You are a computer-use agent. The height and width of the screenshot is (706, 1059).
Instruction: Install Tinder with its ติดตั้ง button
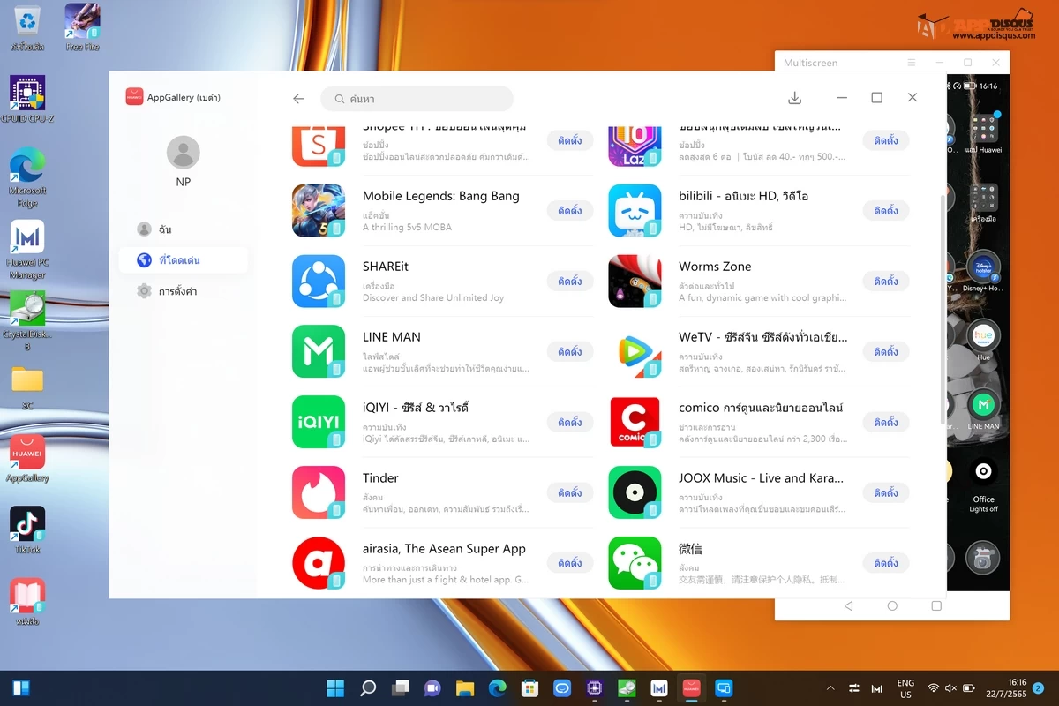tap(569, 492)
